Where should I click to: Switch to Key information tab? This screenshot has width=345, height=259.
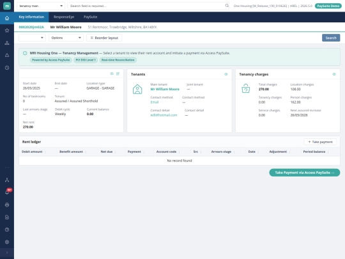tap(31, 17)
